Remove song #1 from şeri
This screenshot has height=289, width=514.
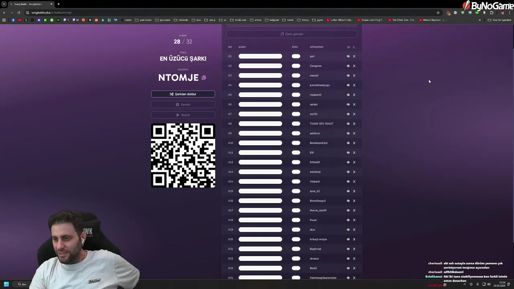tap(354, 56)
